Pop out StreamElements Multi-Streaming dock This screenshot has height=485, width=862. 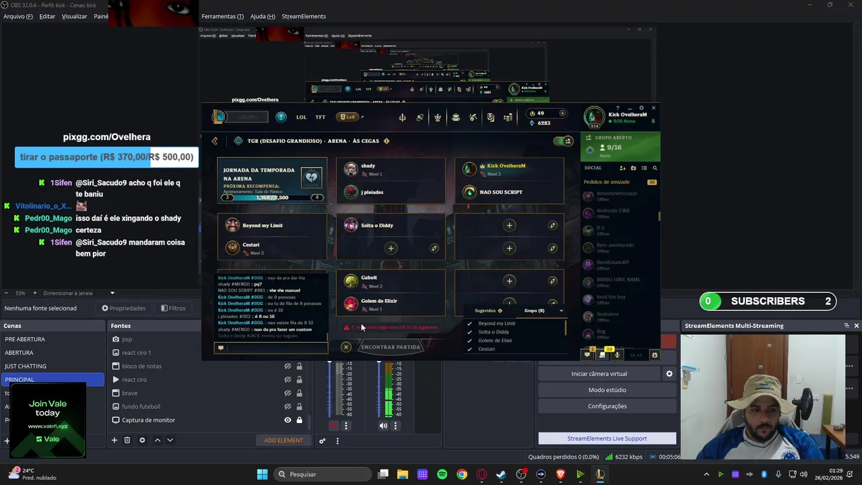(x=847, y=325)
